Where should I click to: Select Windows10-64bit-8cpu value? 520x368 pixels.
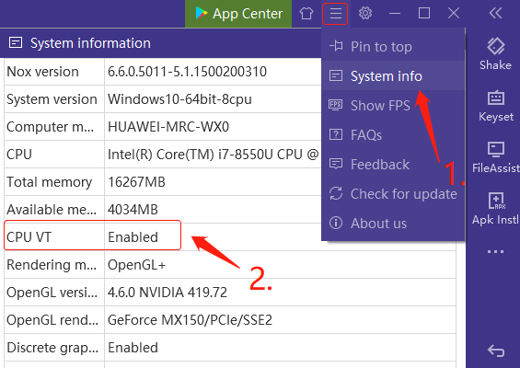click(x=179, y=99)
